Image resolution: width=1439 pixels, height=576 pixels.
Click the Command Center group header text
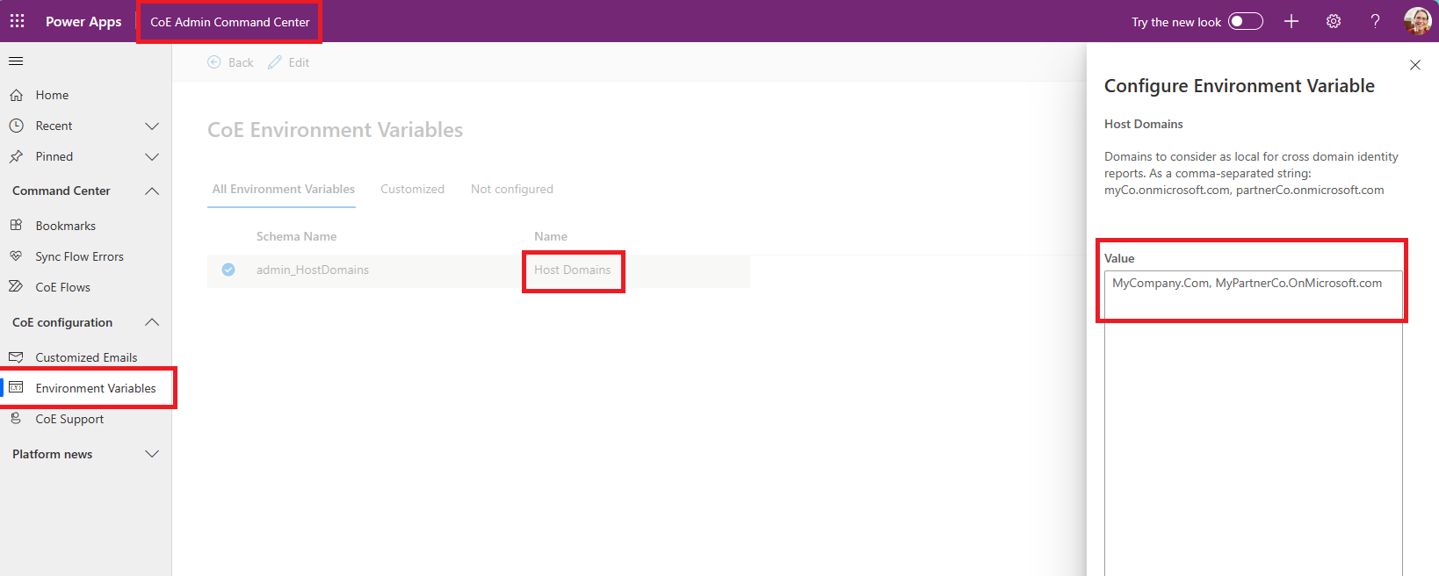(61, 191)
